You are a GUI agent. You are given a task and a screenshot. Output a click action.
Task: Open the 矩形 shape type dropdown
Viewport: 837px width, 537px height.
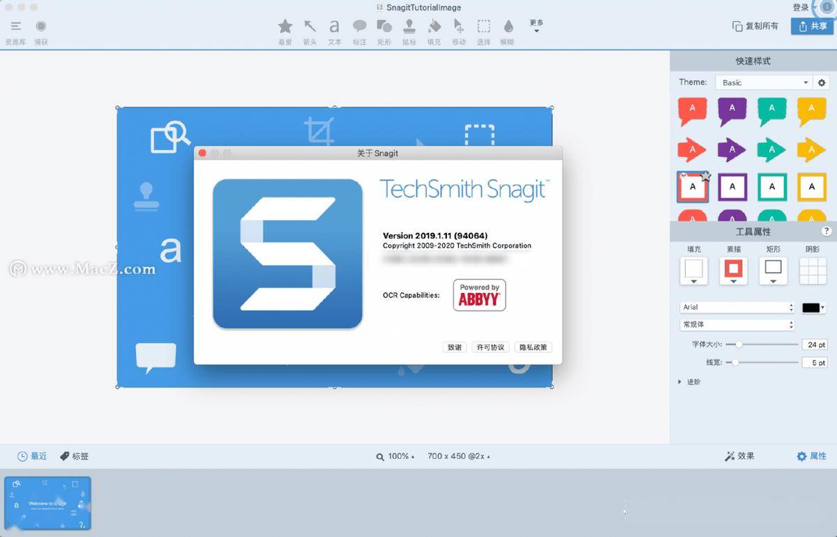click(x=773, y=271)
